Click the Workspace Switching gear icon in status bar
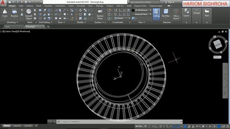 pyautogui.click(x=203, y=126)
